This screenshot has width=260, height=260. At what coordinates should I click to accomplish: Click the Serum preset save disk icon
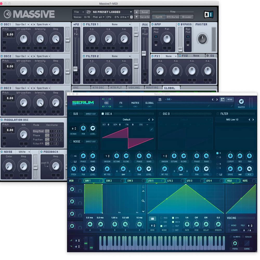coord(160,100)
